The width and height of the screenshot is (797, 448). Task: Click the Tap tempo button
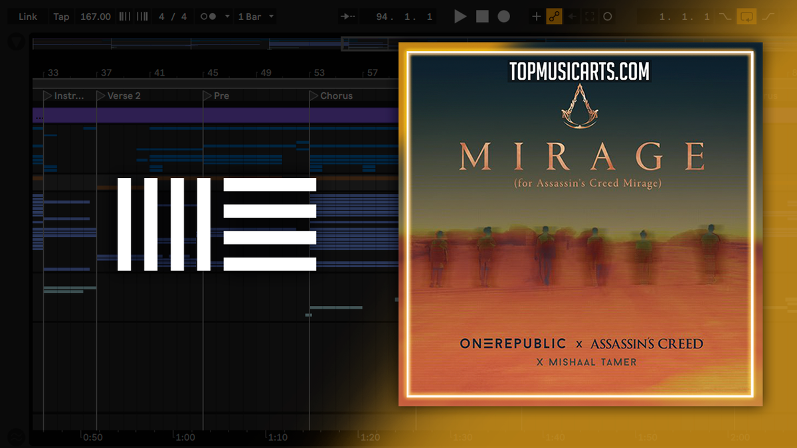pos(61,16)
